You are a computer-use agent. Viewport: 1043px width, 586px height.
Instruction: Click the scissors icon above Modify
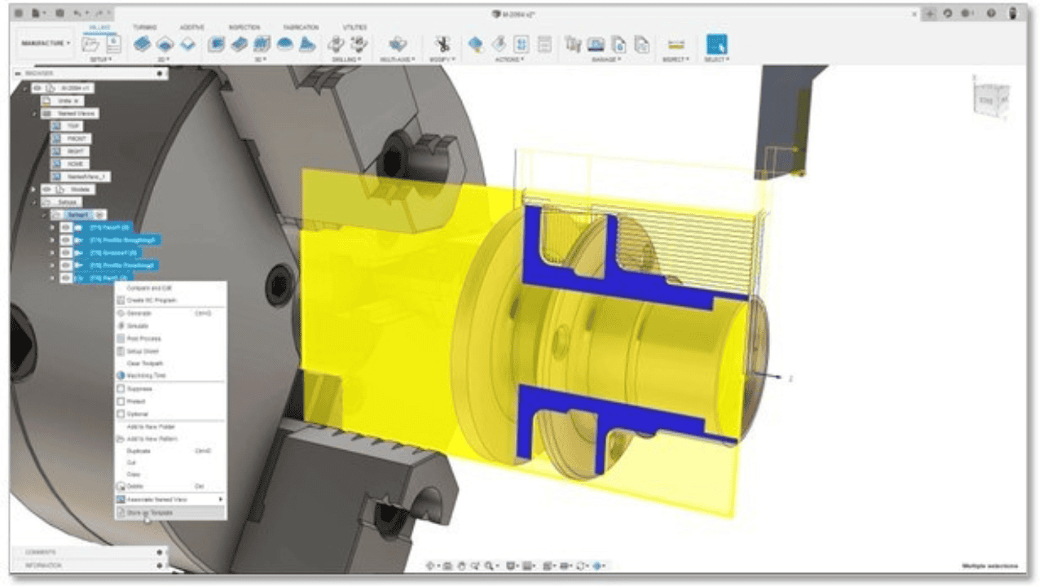[x=442, y=44]
